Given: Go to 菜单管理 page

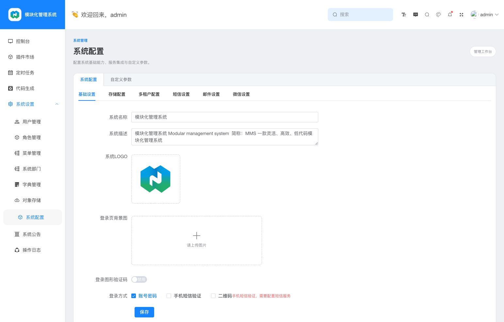Looking at the screenshot, I should pos(32,153).
